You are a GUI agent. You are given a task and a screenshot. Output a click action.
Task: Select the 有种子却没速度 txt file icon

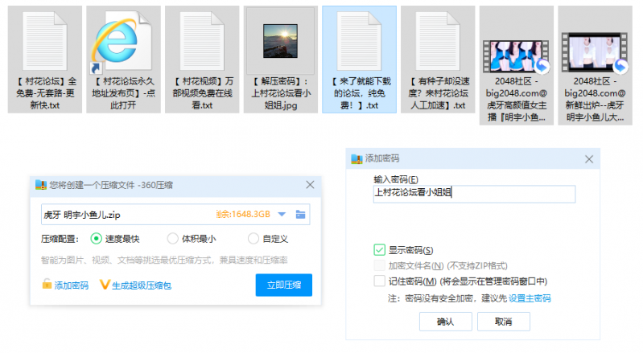(437, 39)
